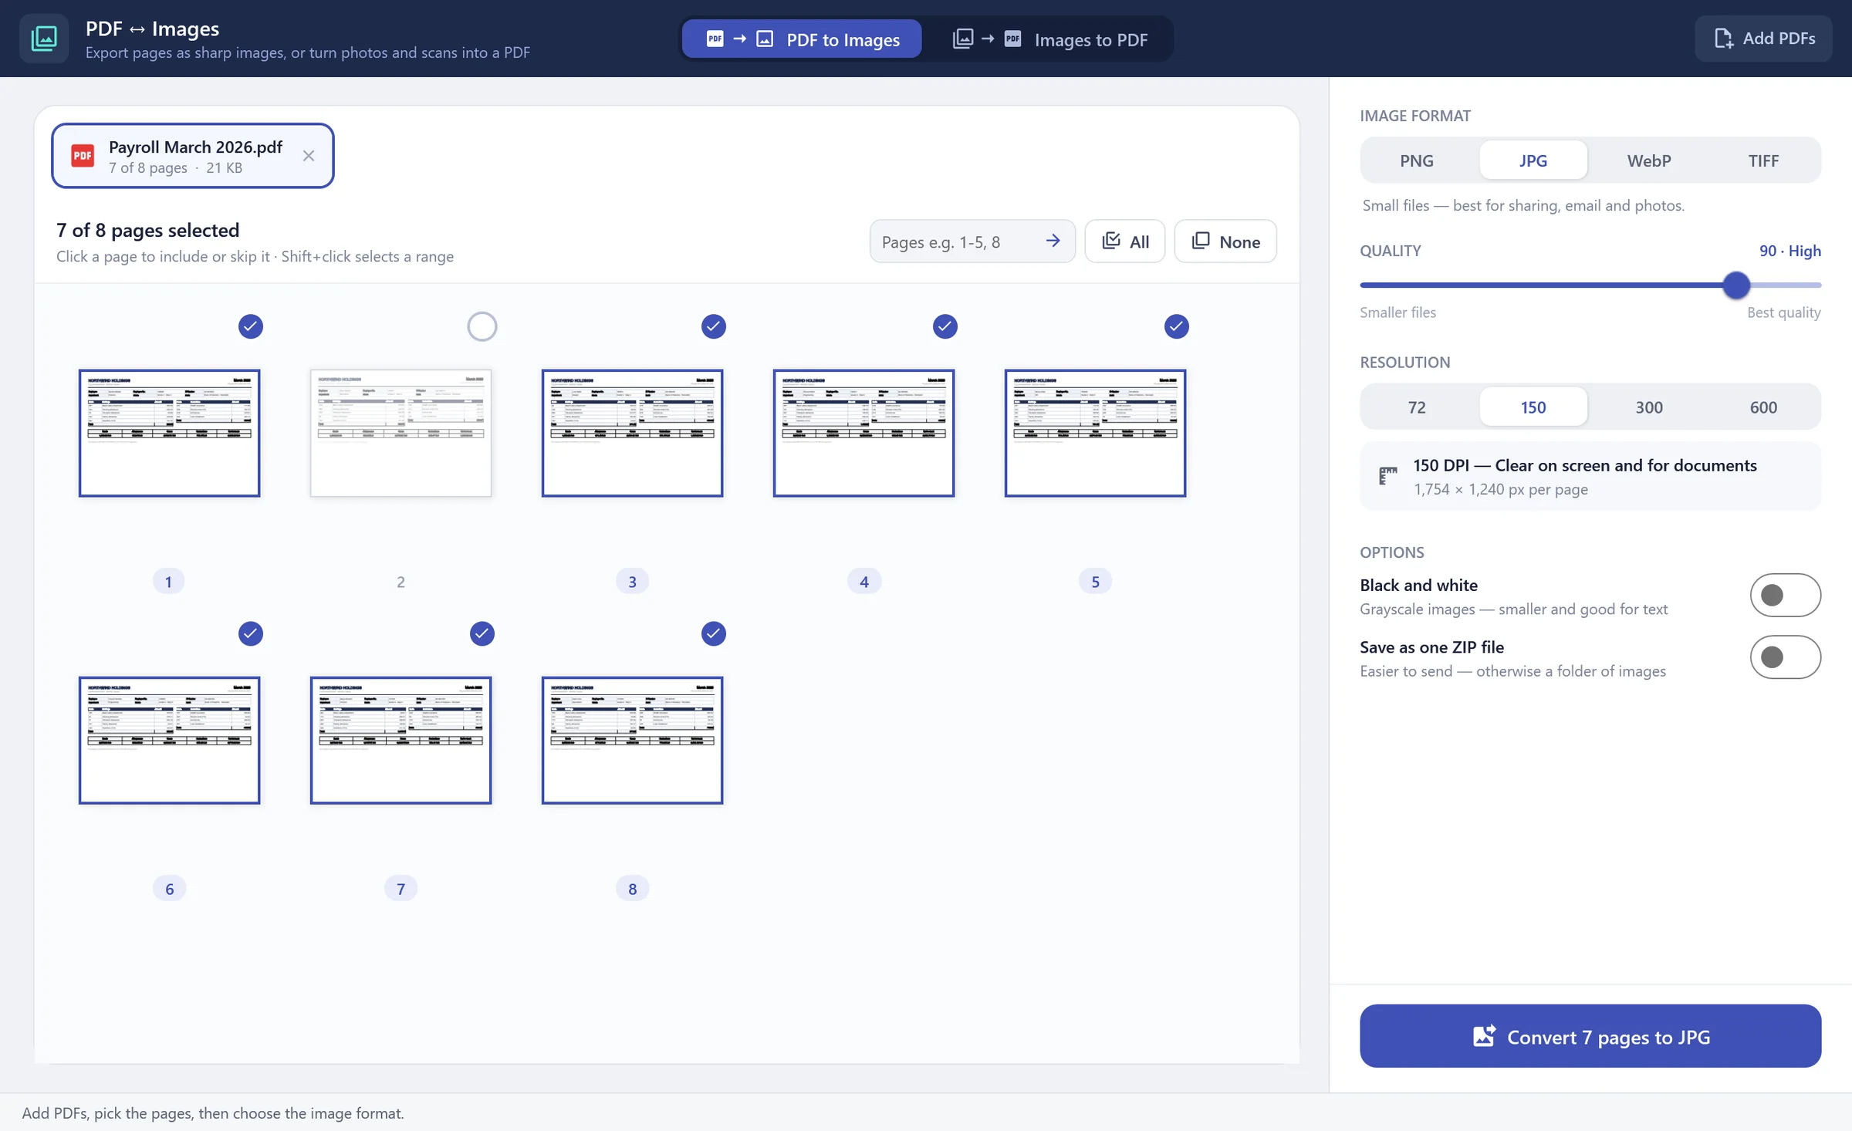Click page 1 thumbnail
1852x1131 pixels.
coord(169,433)
